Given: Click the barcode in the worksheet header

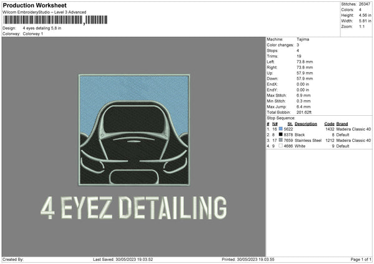Looking at the screenshot, I should 55,20.
